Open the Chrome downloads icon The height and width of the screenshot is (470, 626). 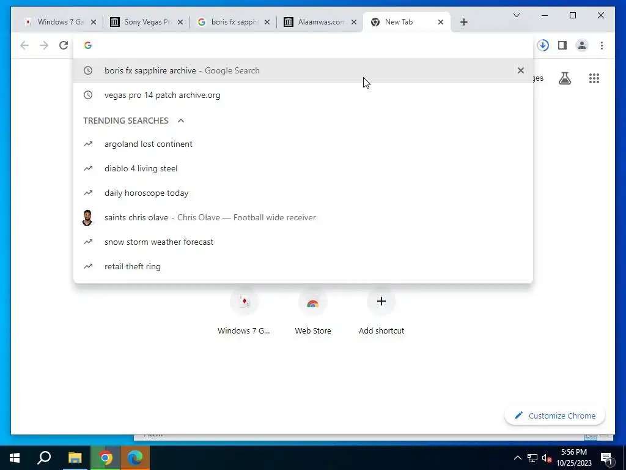pyautogui.click(x=543, y=45)
